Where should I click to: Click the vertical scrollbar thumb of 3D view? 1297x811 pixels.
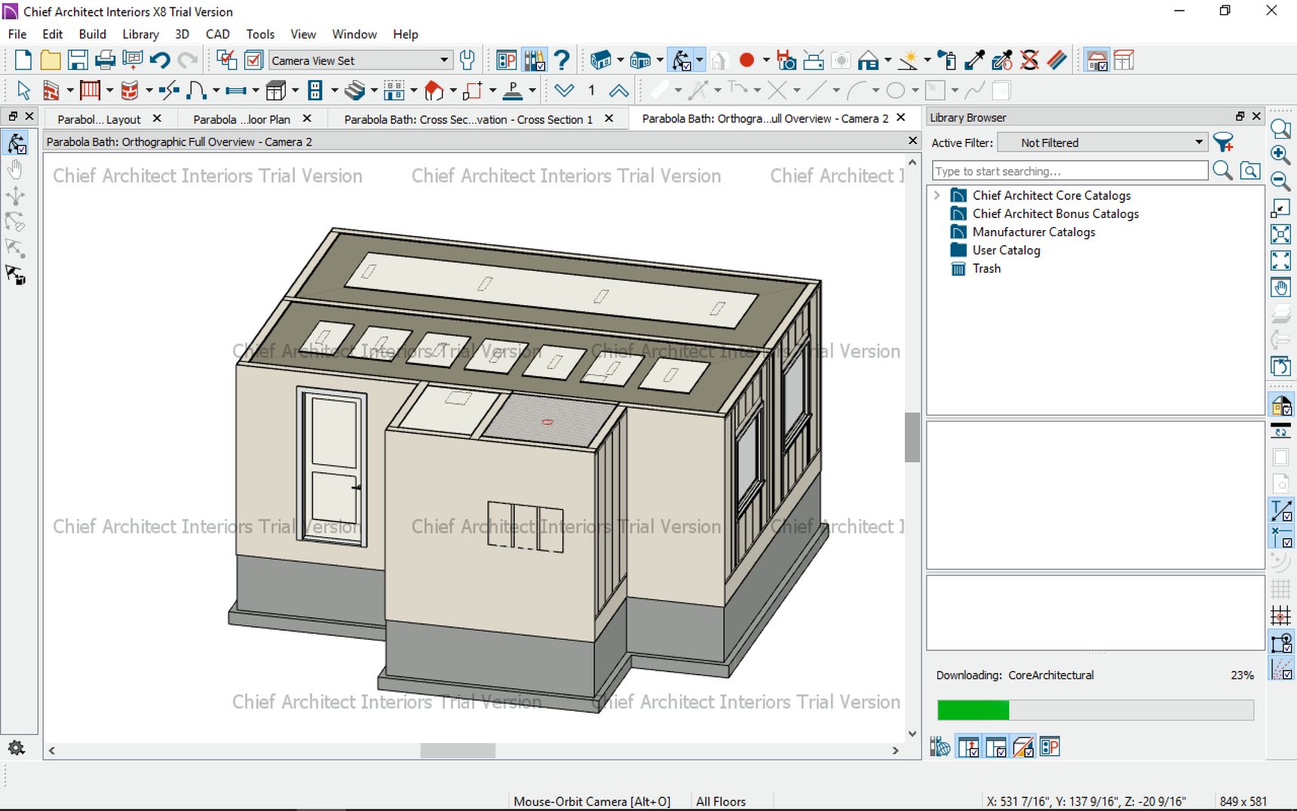click(x=912, y=437)
